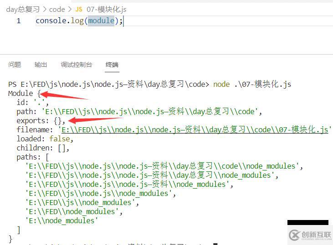This screenshot has width=333, height=245.
Task: Select the 调试控制台 tab
Action: (76, 65)
